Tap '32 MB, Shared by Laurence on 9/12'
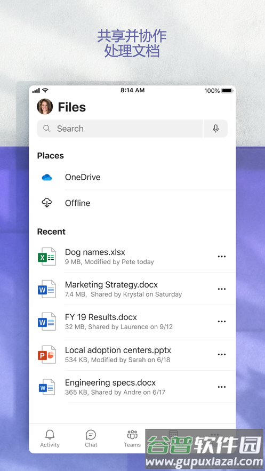 [119, 327]
